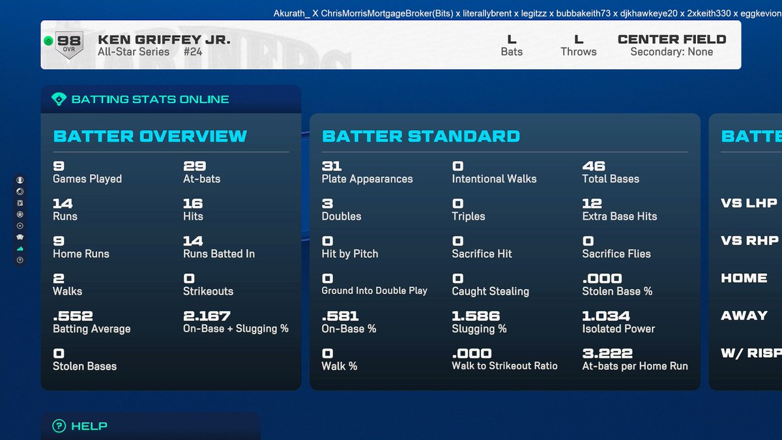Click the 1.034 Isolated Power stat
782x440 pixels.
point(618,322)
